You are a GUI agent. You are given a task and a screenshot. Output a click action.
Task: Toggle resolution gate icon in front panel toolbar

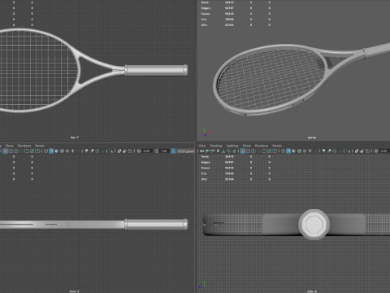pos(16,151)
